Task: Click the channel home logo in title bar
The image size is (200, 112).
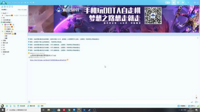Action: click(4, 2)
